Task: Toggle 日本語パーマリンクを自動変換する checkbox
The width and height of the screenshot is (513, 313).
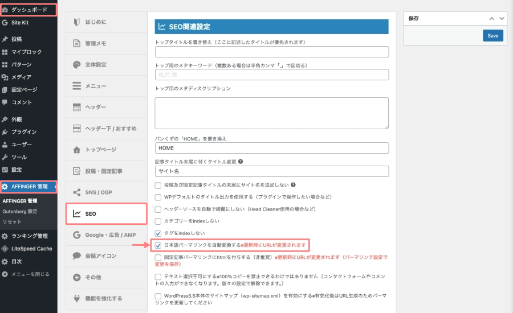Action: tap(158, 245)
